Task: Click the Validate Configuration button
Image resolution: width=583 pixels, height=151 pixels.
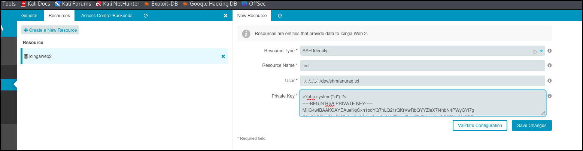Action: [x=480, y=126]
